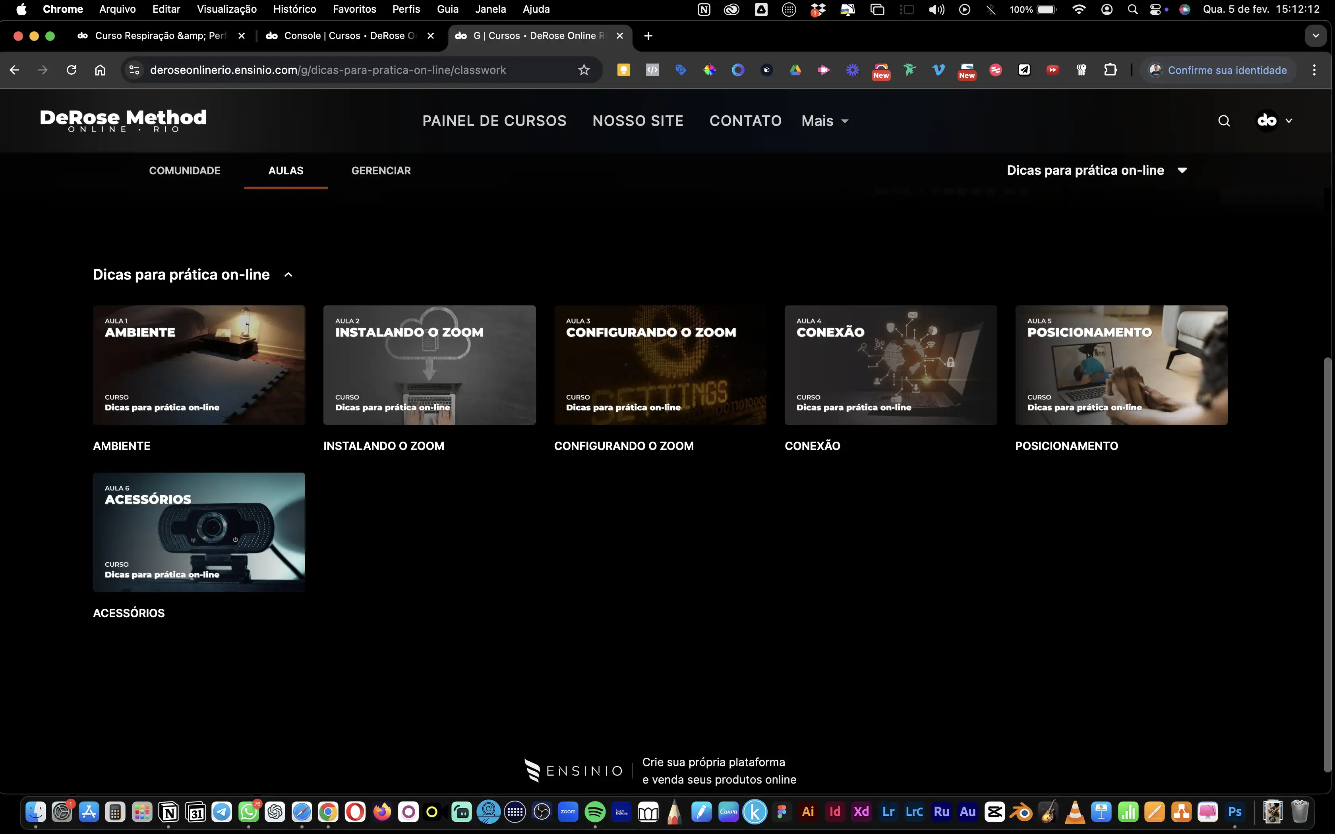Switch to the GERENCIAR tab

tap(381, 170)
